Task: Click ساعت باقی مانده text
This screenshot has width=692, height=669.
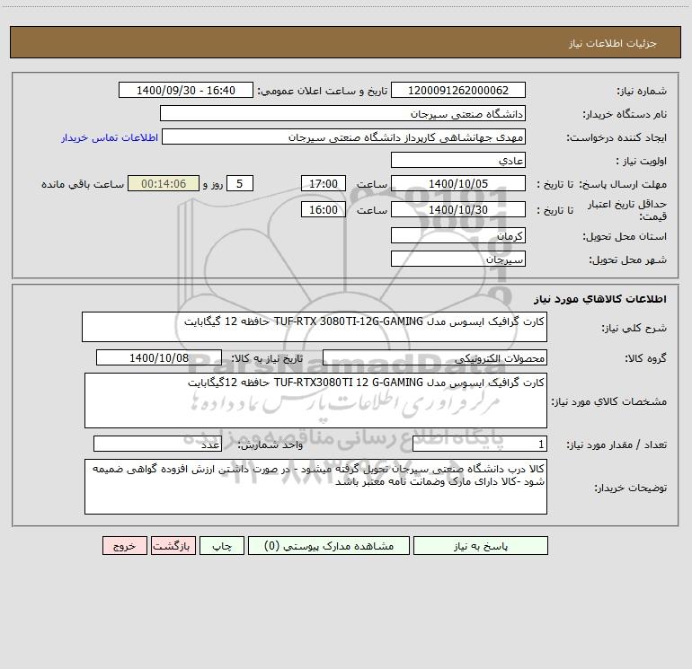Action: pos(83,184)
